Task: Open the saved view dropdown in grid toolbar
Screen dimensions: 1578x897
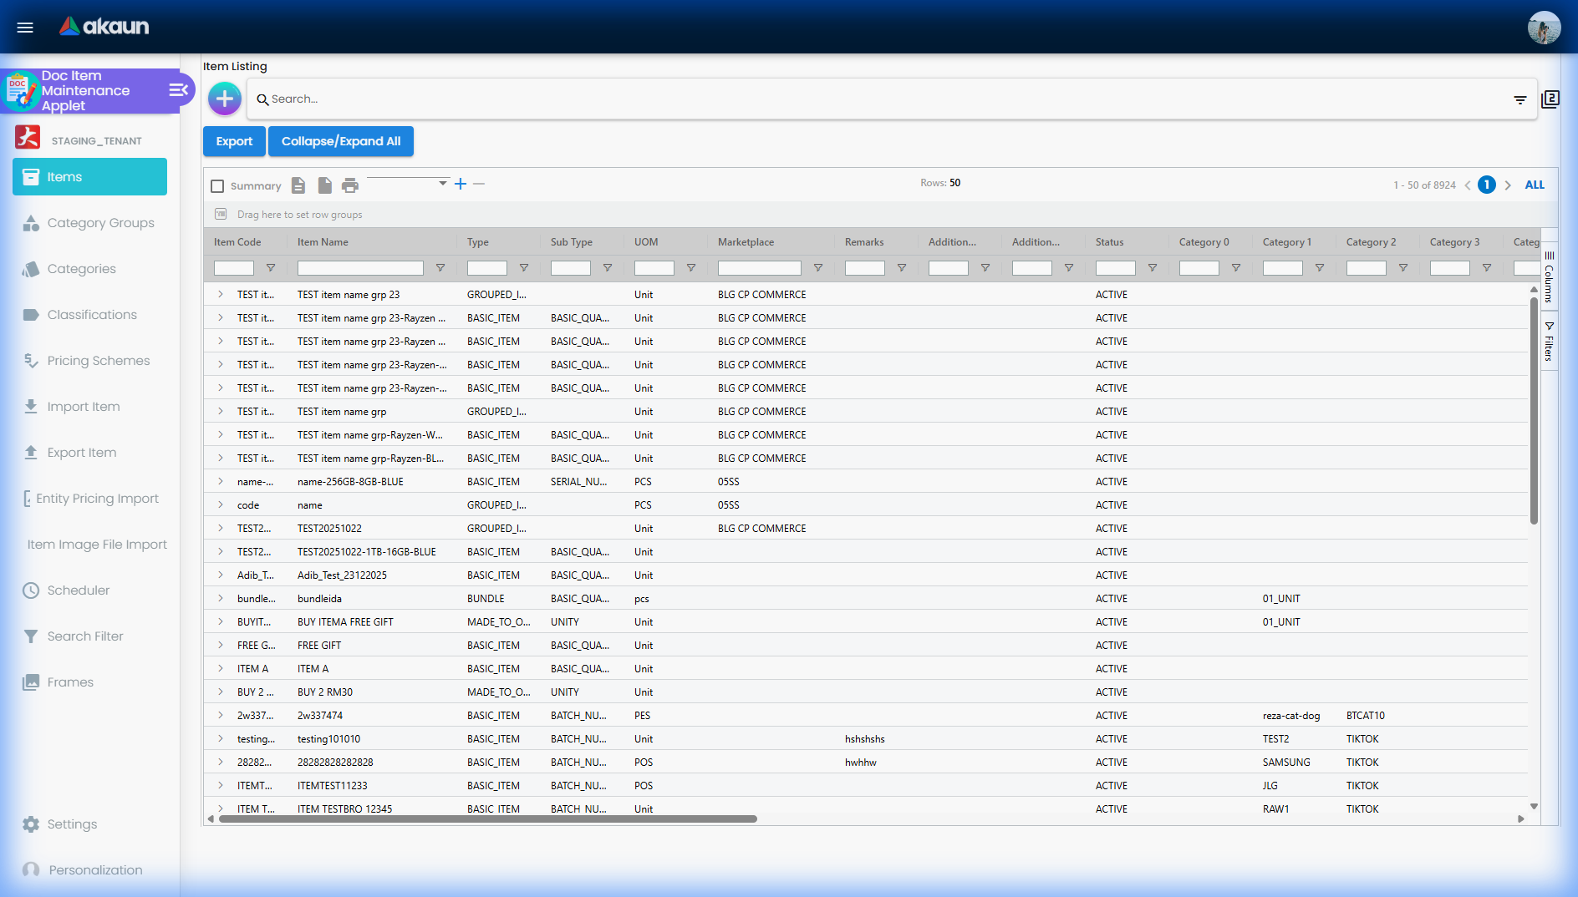Action: click(408, 183)
